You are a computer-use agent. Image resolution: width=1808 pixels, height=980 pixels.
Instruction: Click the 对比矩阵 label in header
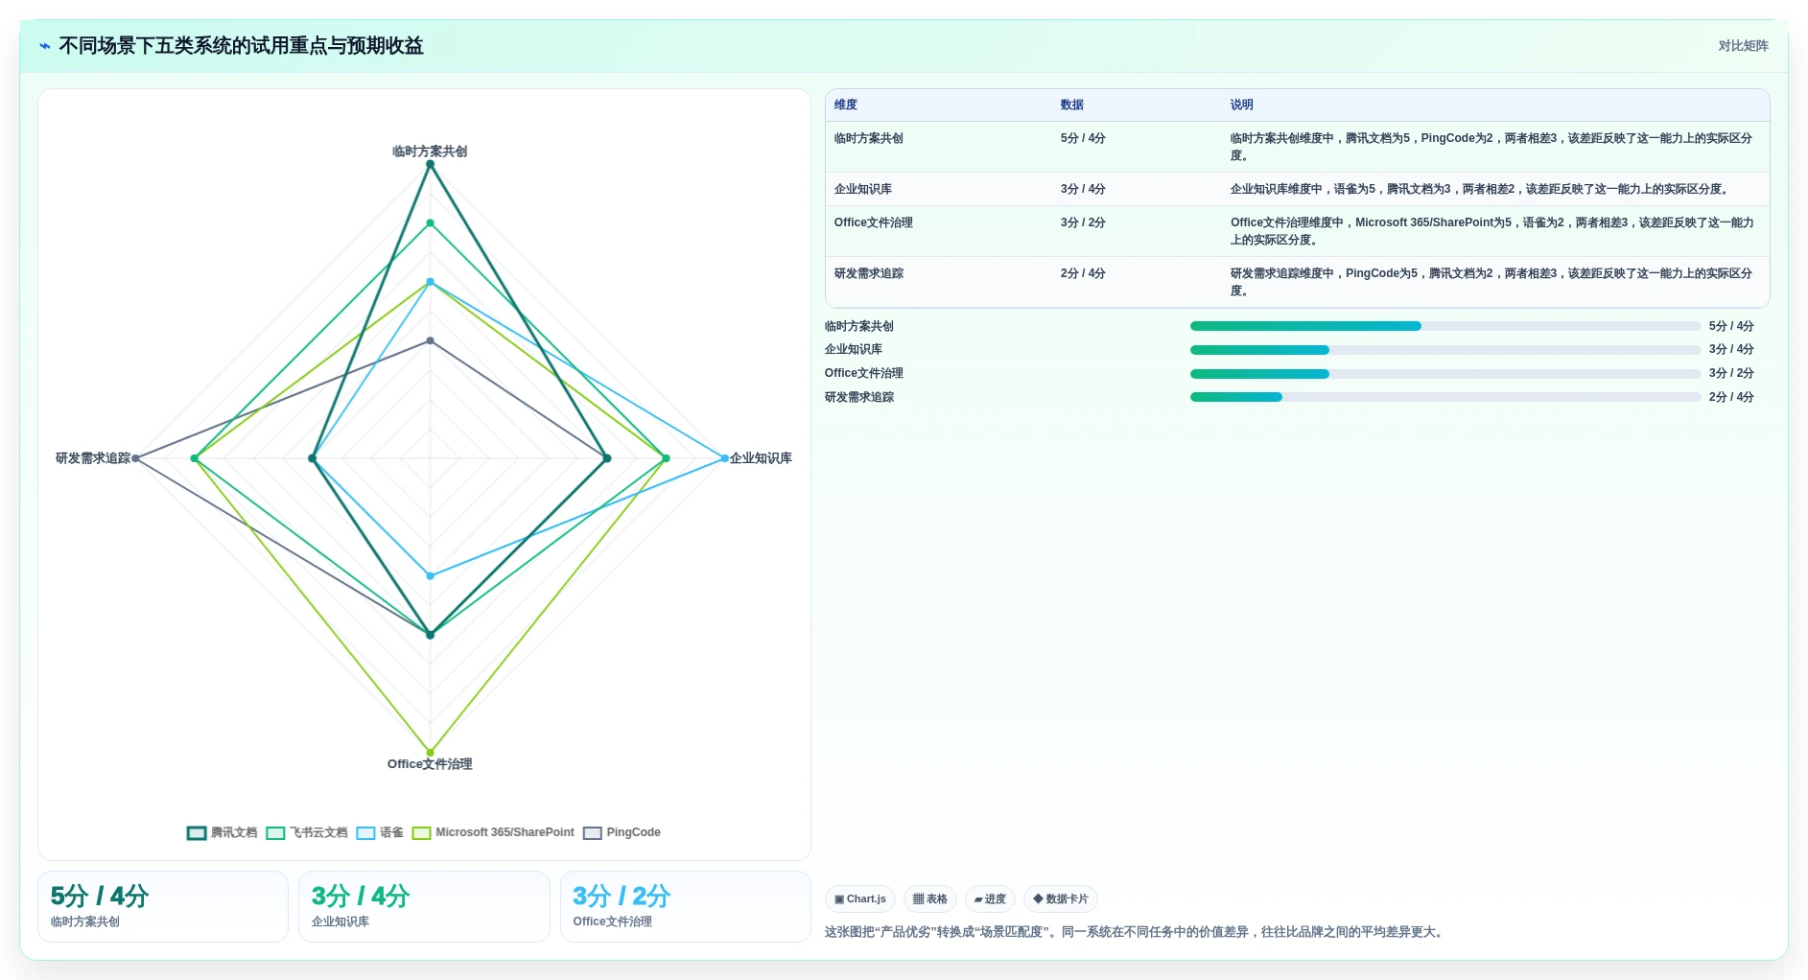(x=1743, y=46)
